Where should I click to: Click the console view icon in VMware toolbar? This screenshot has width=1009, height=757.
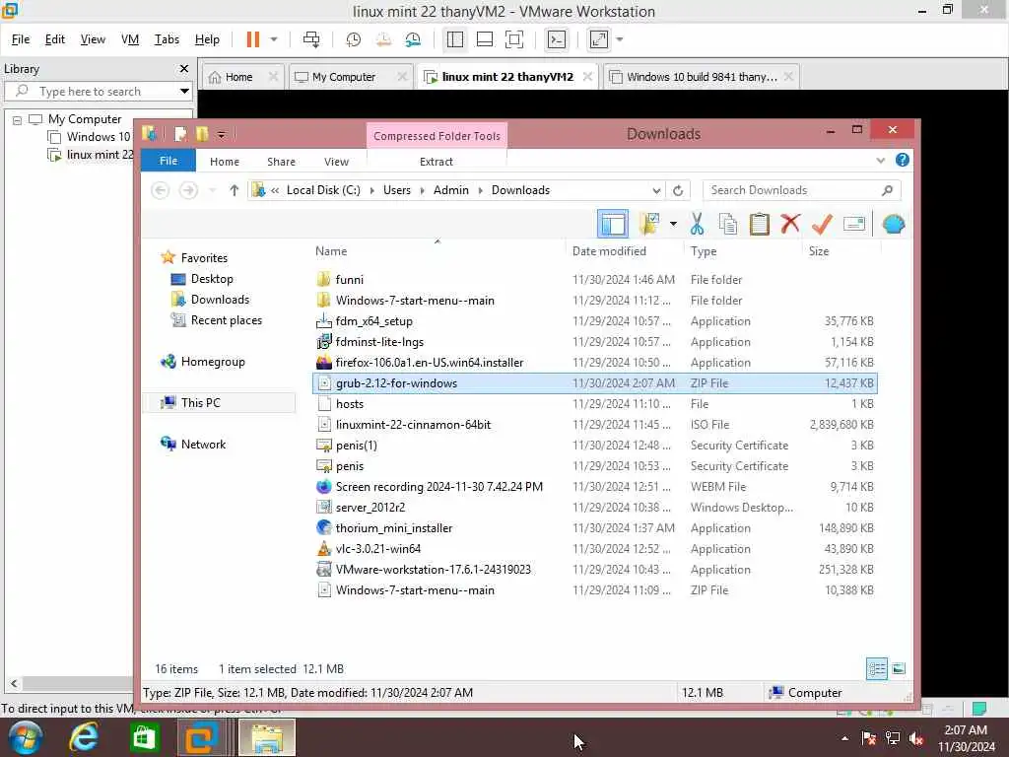[557, 39]
